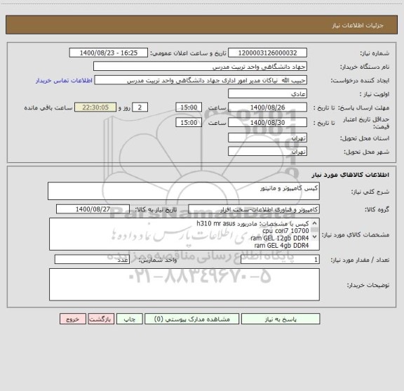The image size is (404, 391).
Task: Click the جزئیات اطلاعات نیاز header title
Action: coord(358,25)
